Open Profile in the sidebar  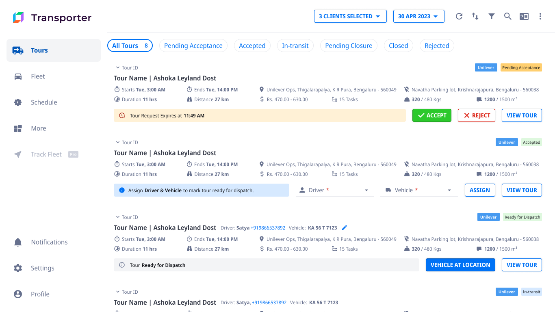[54, 294]
